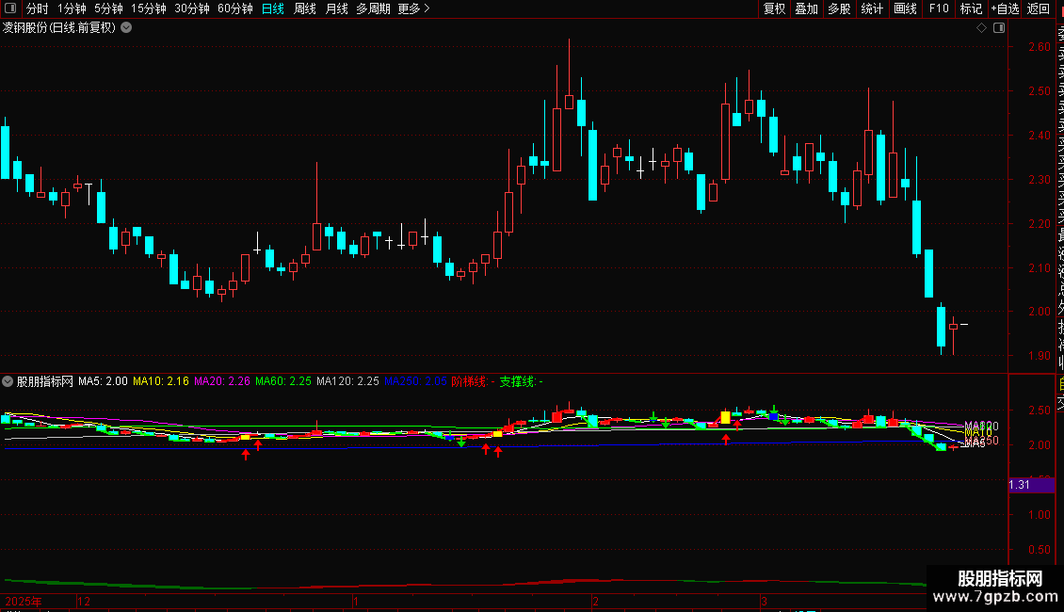Switch to 周线 weekly chart
1064x612 pixels.
pos(305,8)
